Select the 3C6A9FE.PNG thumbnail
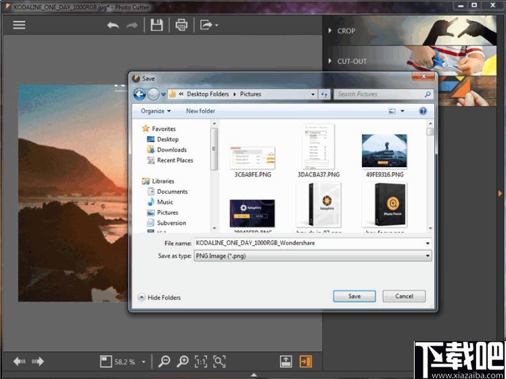506x379 pixels. [x=252, y=158]
